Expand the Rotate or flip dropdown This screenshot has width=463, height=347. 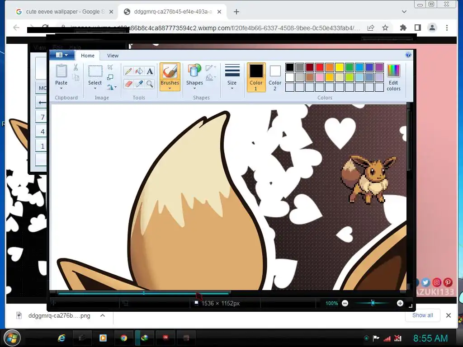(x=112, y=87)
